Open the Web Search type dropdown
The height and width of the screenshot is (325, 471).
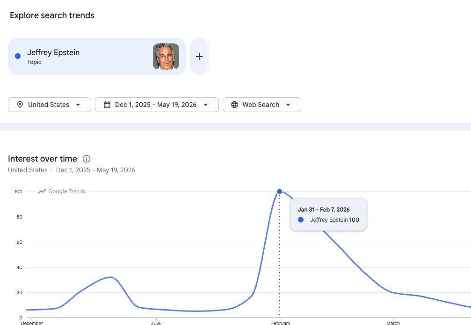[261, 105]
